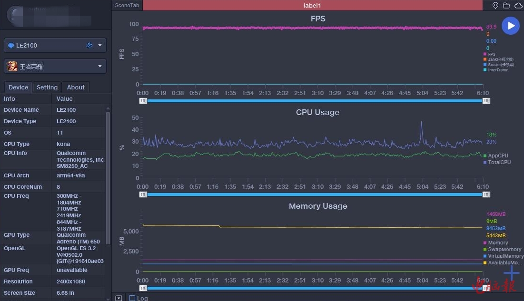This screenshot has height=301, width=524.
Task: Toggle the FPS legend series
Action: coord(491,54)
